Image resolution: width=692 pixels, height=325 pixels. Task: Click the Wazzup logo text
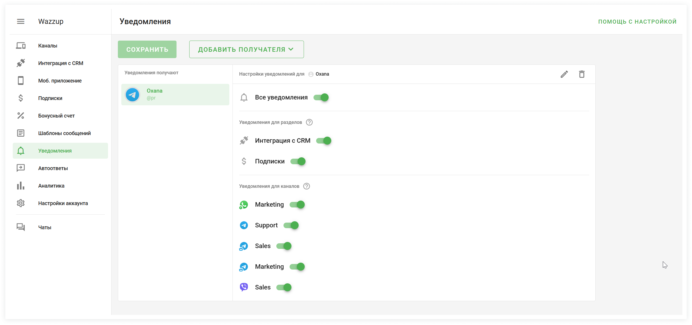pyautogui.click(x=51, y=21)
